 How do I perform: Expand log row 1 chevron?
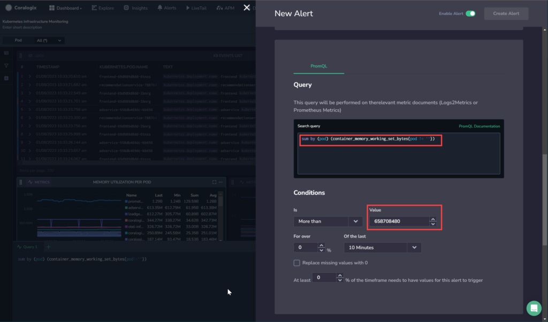(x=30, y=76)
